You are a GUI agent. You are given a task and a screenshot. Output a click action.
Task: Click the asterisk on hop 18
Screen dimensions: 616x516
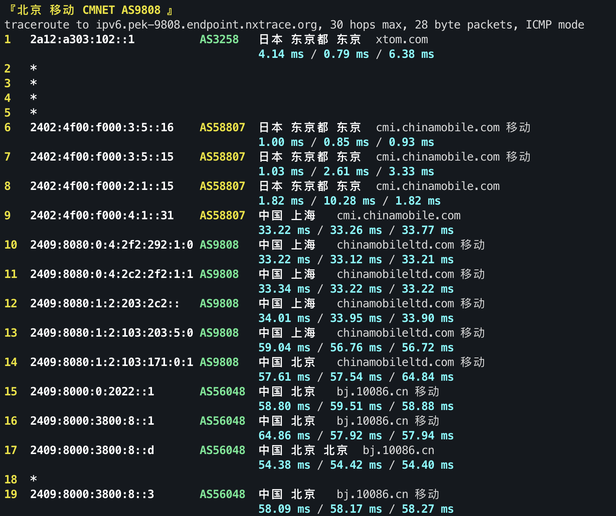click(x=33, y=480)
